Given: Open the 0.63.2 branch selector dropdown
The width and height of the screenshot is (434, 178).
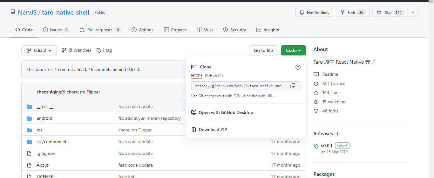Looking at the screenshot, I should (x=39, y=50).
